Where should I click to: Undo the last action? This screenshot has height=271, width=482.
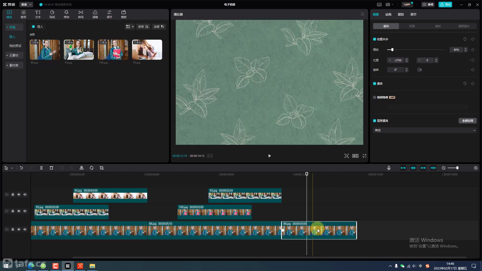click(x=21, y=168)
